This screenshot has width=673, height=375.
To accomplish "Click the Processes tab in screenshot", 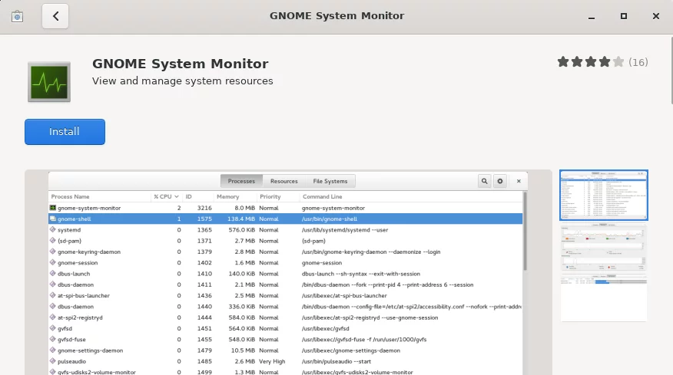I will pyautogui.click(x=241, y=181).
